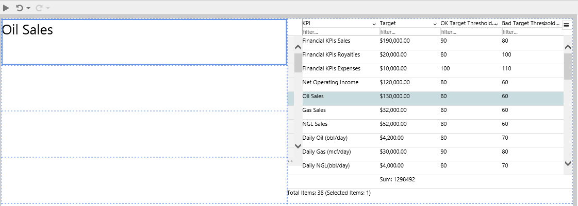This screenshot has width=578, height=206.
Task: Click the right scrollbar's down arrow
Action: pos(568,163)
